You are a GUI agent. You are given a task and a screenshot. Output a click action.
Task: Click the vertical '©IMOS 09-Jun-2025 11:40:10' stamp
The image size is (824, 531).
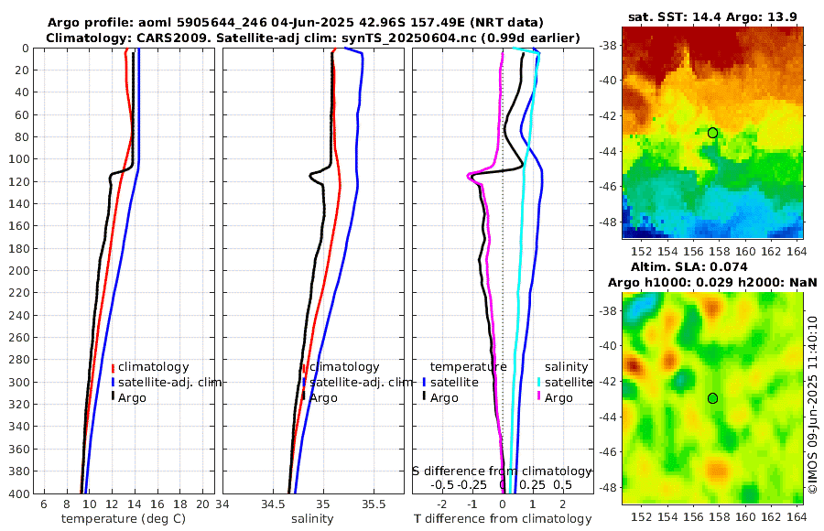pos(812,405)
